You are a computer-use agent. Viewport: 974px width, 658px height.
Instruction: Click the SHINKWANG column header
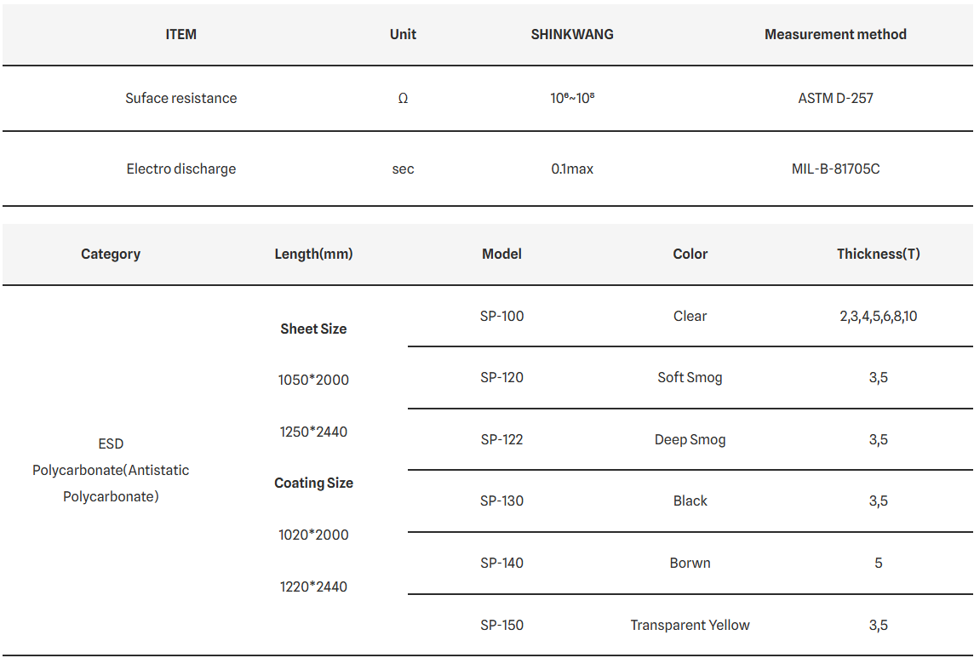point(571,34)
